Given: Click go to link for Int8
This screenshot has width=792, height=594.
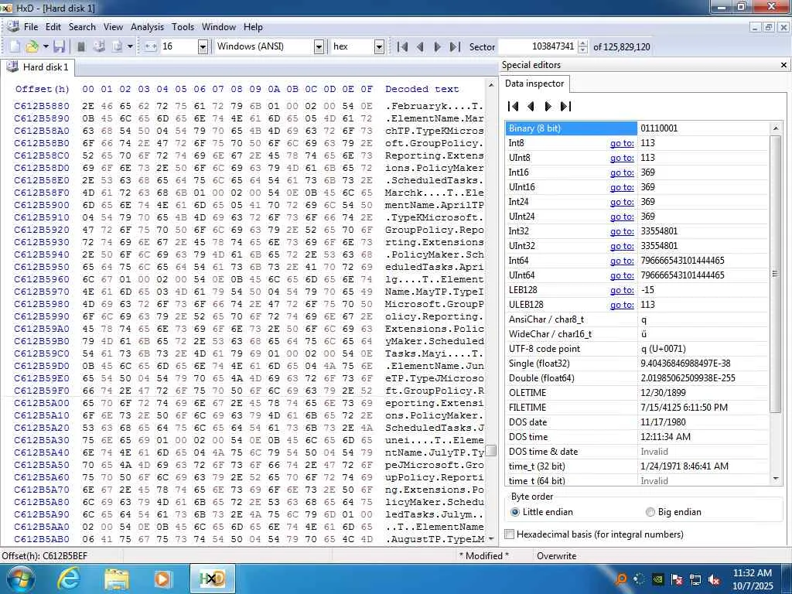Looking at the screenshot, I should tap(622, 143).
